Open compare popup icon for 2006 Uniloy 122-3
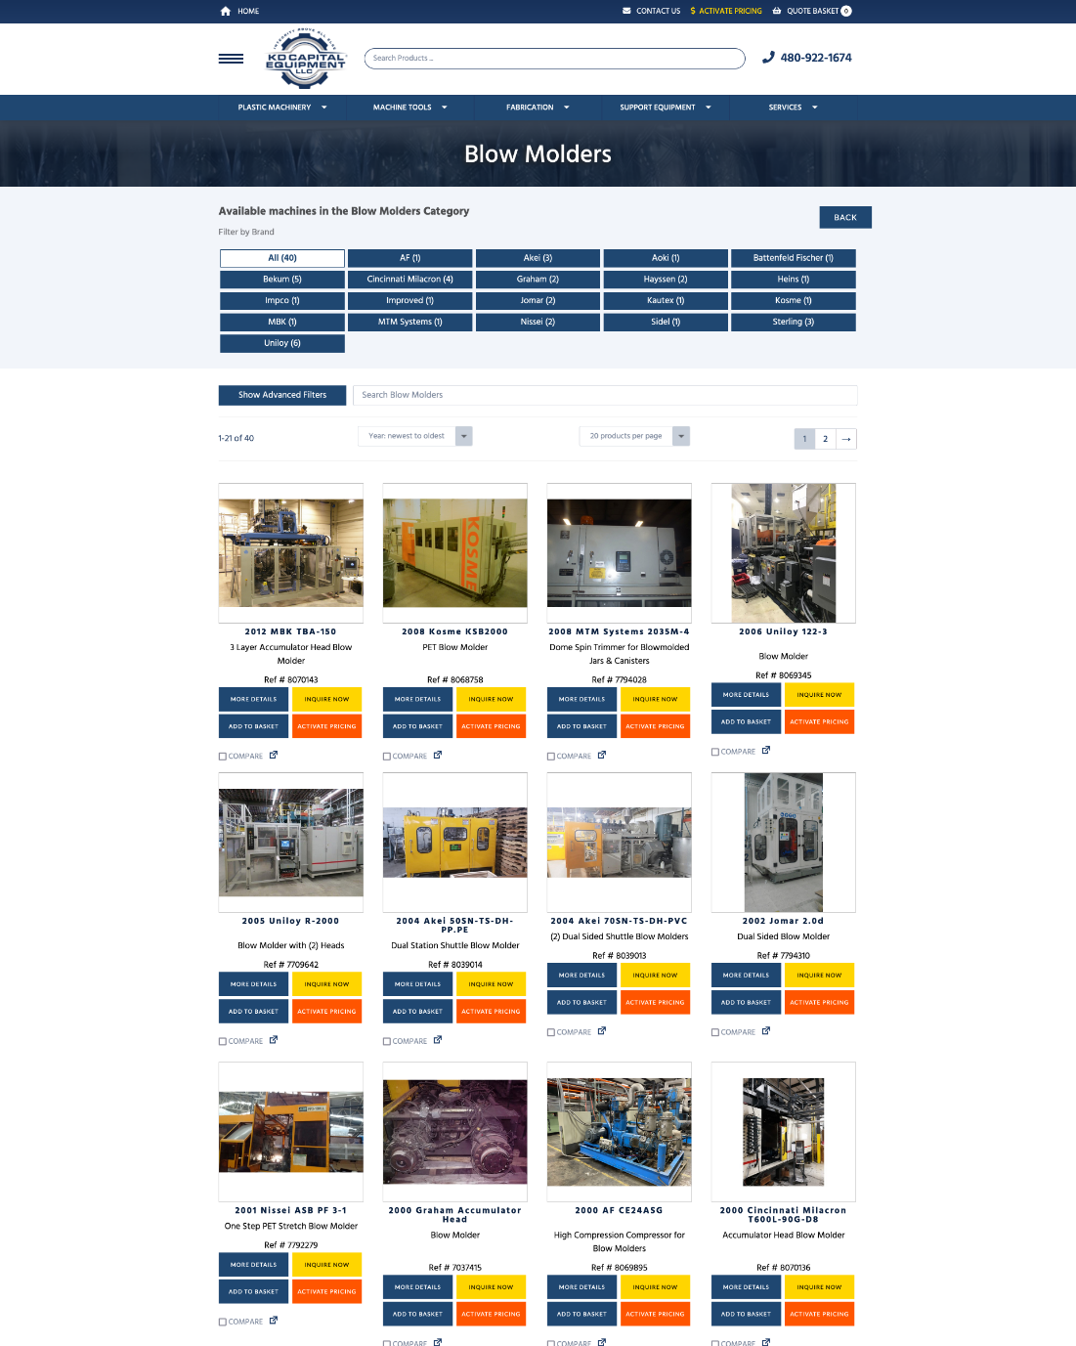This screenshot has width=1076, height=1346. coord(766,750)
